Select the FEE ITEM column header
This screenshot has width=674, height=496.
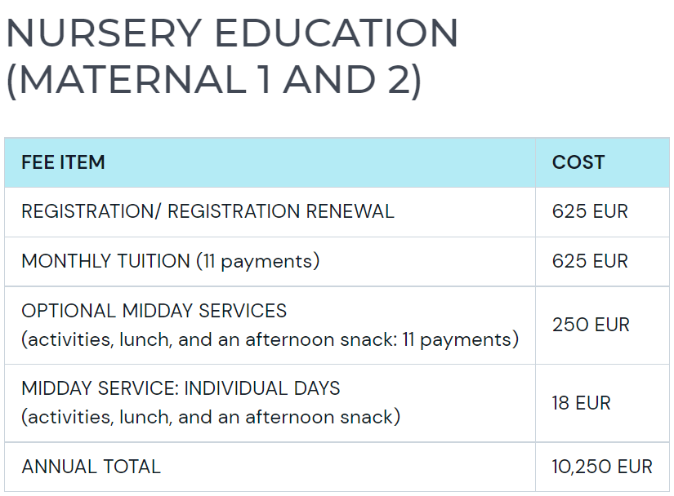pos(63,162)
